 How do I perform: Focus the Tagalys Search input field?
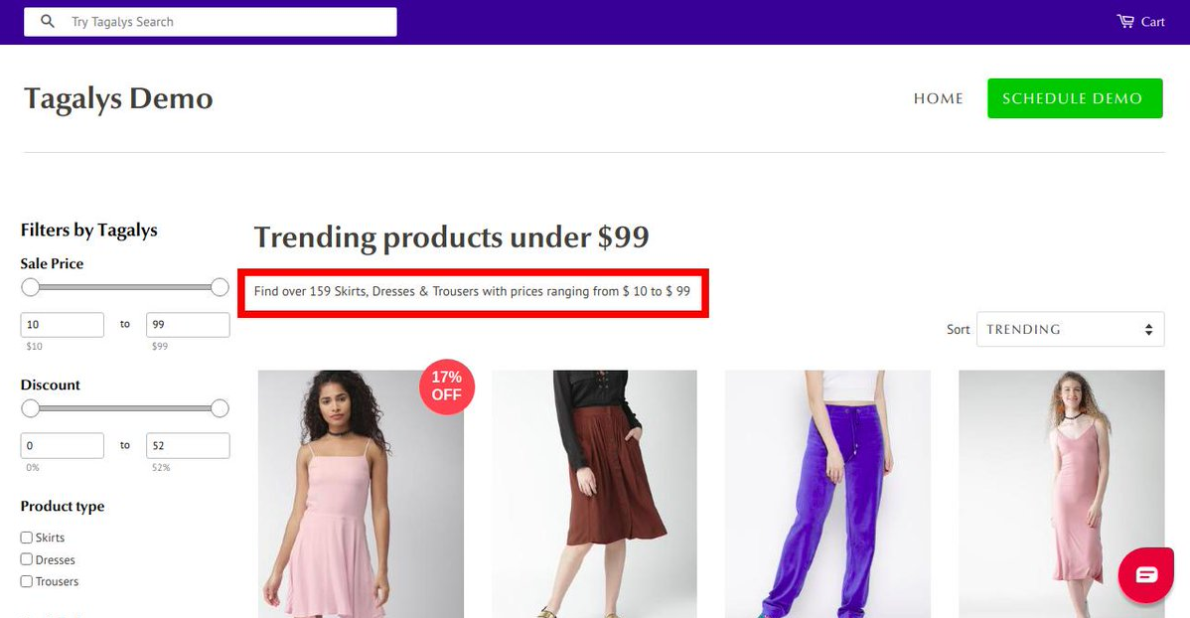pyautogui.click(x=228, y=22)
